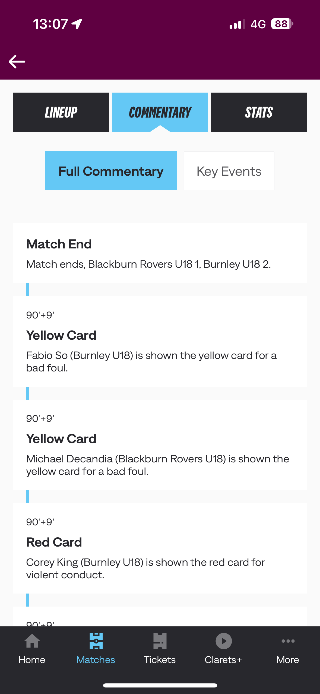Tap the location arrow beside the clock
The width and height of the screenshot is (320, 694).
(77, 24)
